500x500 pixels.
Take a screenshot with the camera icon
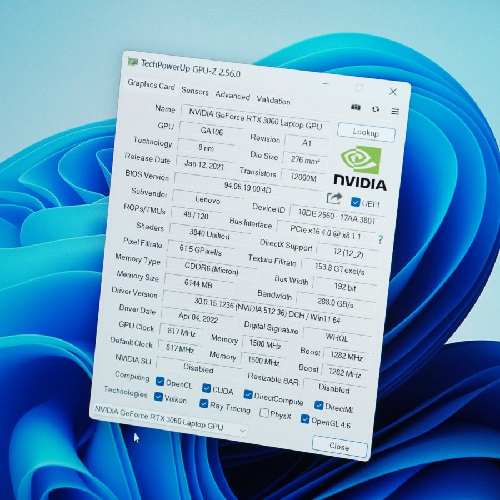pos(356,107)
